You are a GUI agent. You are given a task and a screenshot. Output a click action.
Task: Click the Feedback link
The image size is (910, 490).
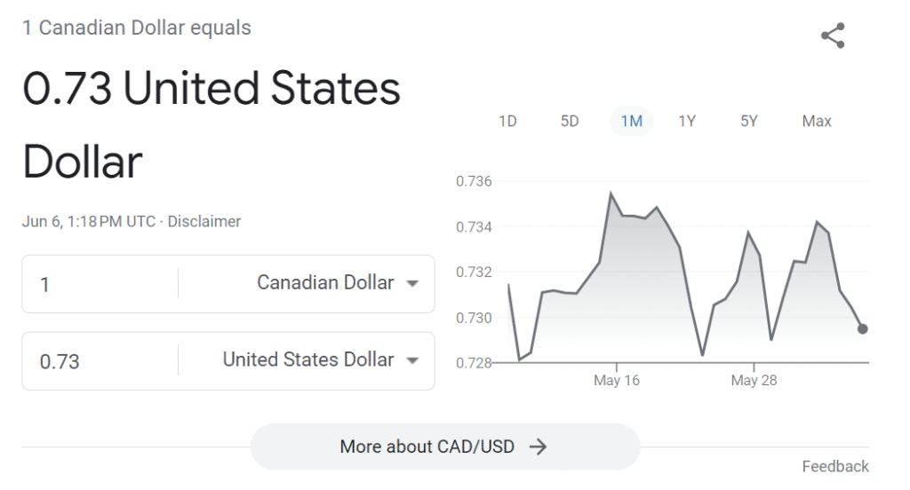click(x=835, y=466)
